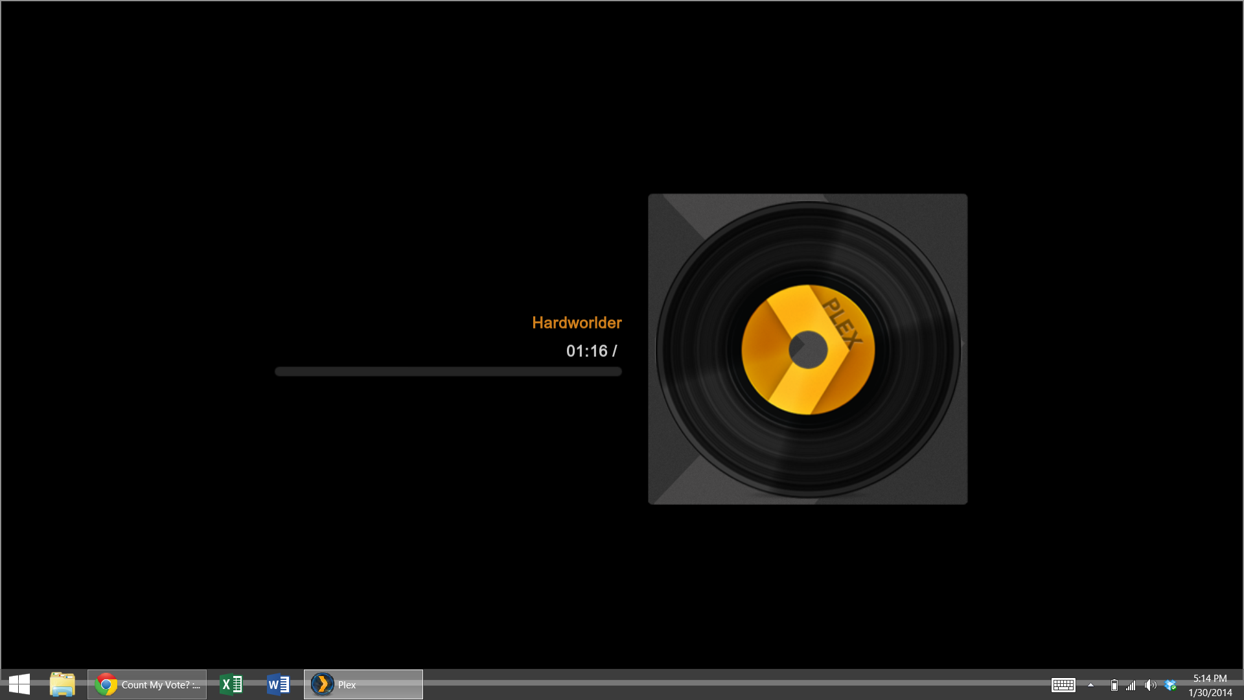Screen dimensions: 1244x700
Task: Open the touch keyboard icon
Action: pyautogui.click(x=1063, y=685)
